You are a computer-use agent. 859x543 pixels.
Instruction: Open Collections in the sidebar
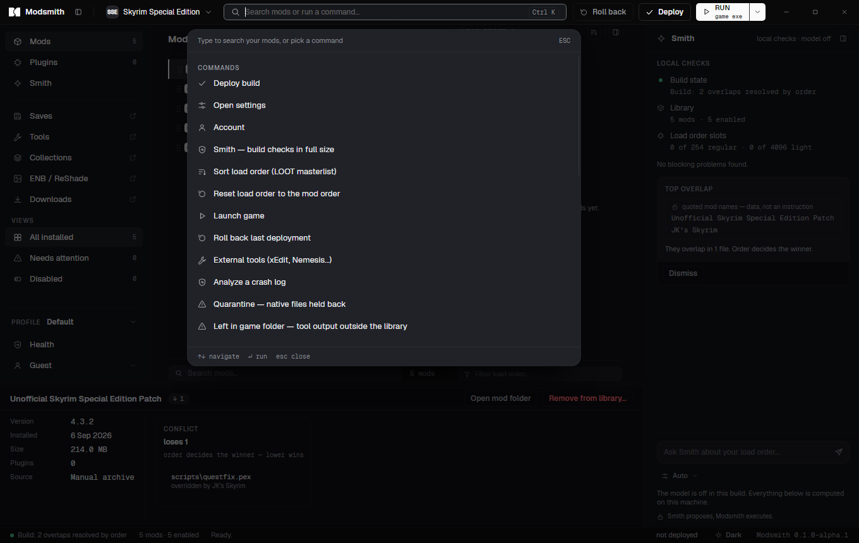74,158
